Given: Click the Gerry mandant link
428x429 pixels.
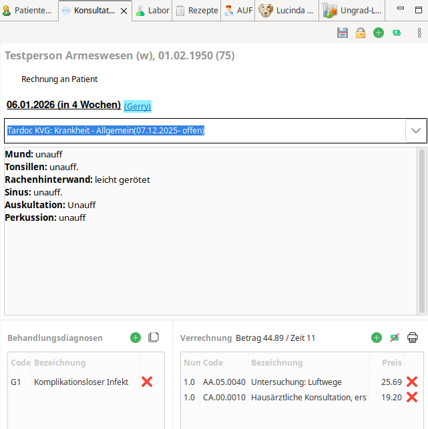Looking at the screenshot, I should [138, 106].
